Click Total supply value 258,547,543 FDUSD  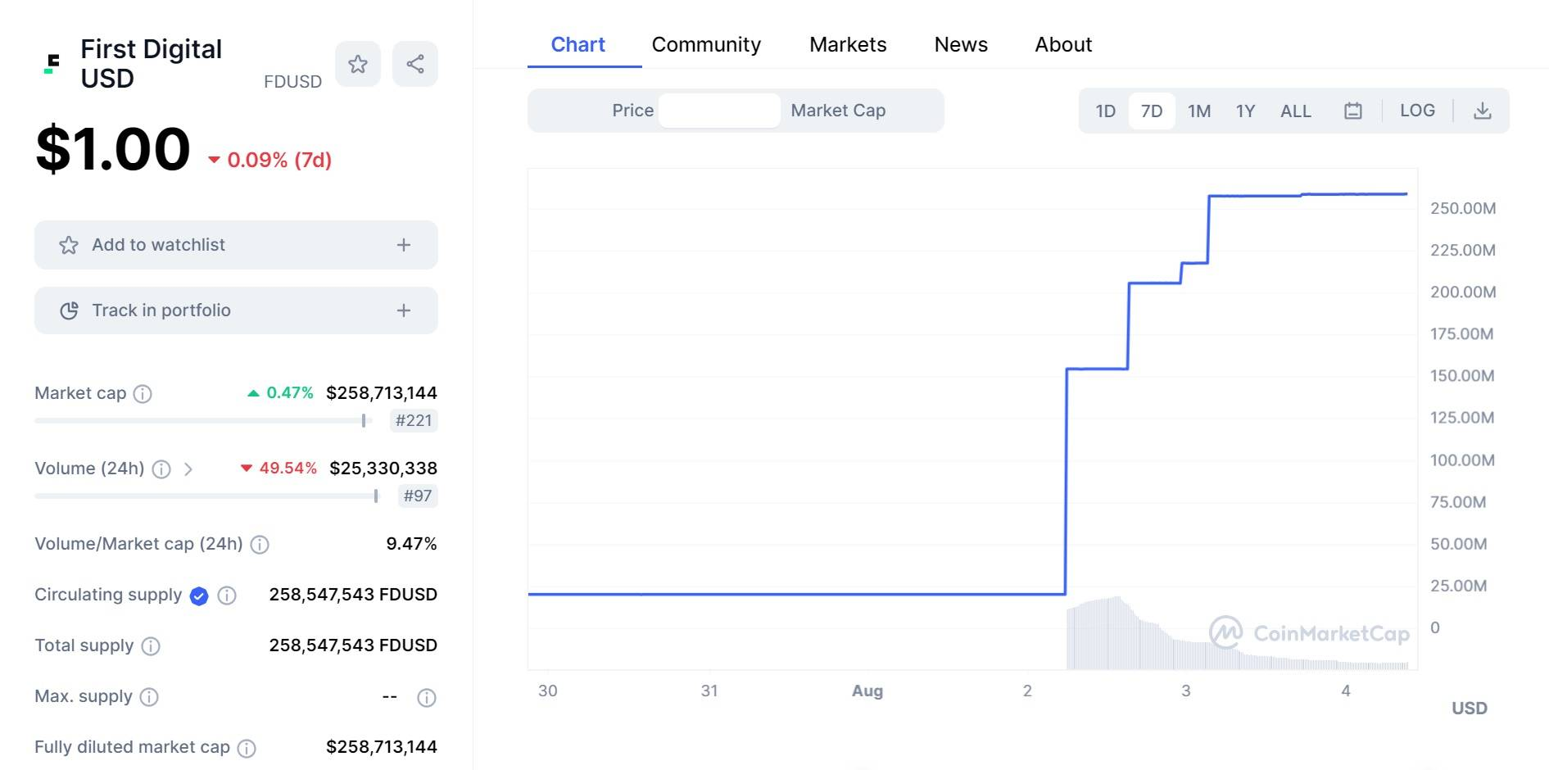(353, 645)
